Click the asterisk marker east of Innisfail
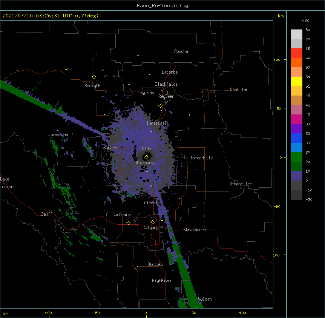 coord(189,115)
